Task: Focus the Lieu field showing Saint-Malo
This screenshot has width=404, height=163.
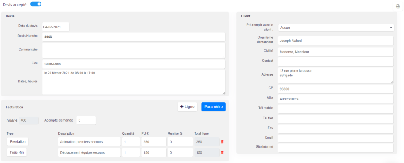Action: pyautogui.click(x=134, y=64)
